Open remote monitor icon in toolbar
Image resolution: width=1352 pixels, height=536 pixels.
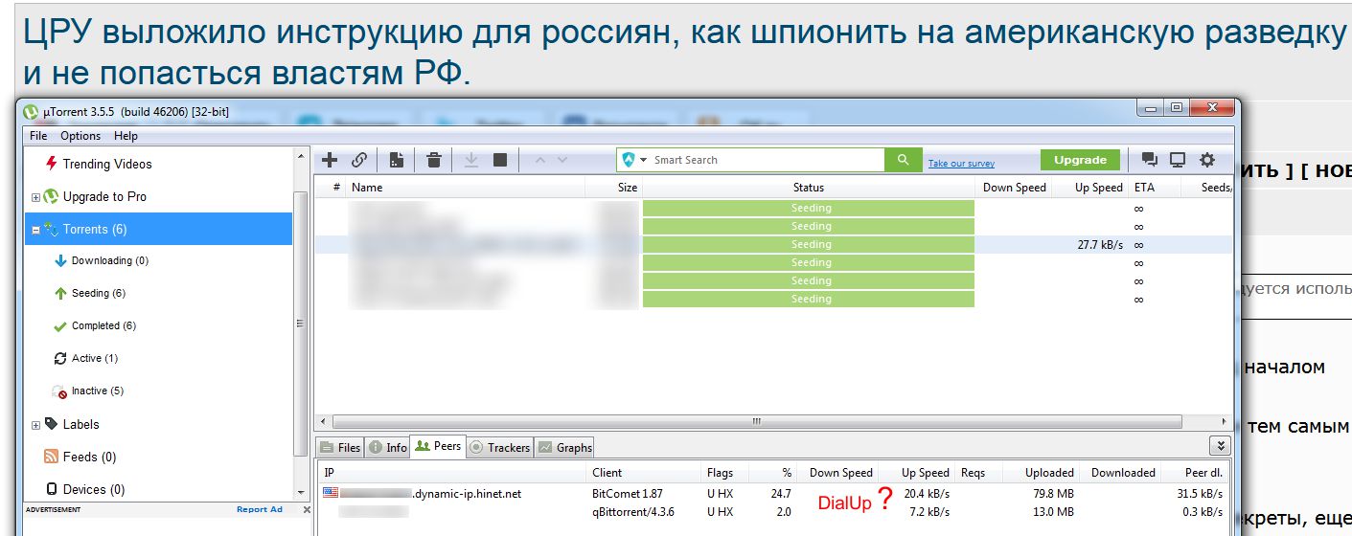coord(1178,160)
